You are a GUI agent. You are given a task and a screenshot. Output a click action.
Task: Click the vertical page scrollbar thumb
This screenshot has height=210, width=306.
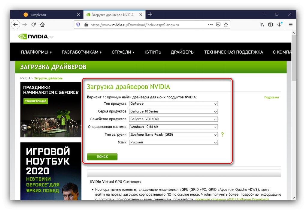(x=294, y=58)
